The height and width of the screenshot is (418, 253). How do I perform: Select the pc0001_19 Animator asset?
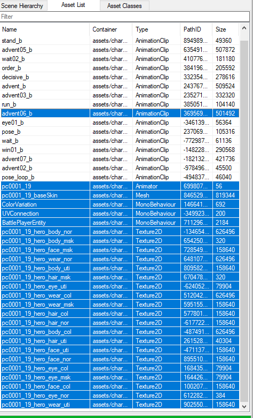[120, 186]
